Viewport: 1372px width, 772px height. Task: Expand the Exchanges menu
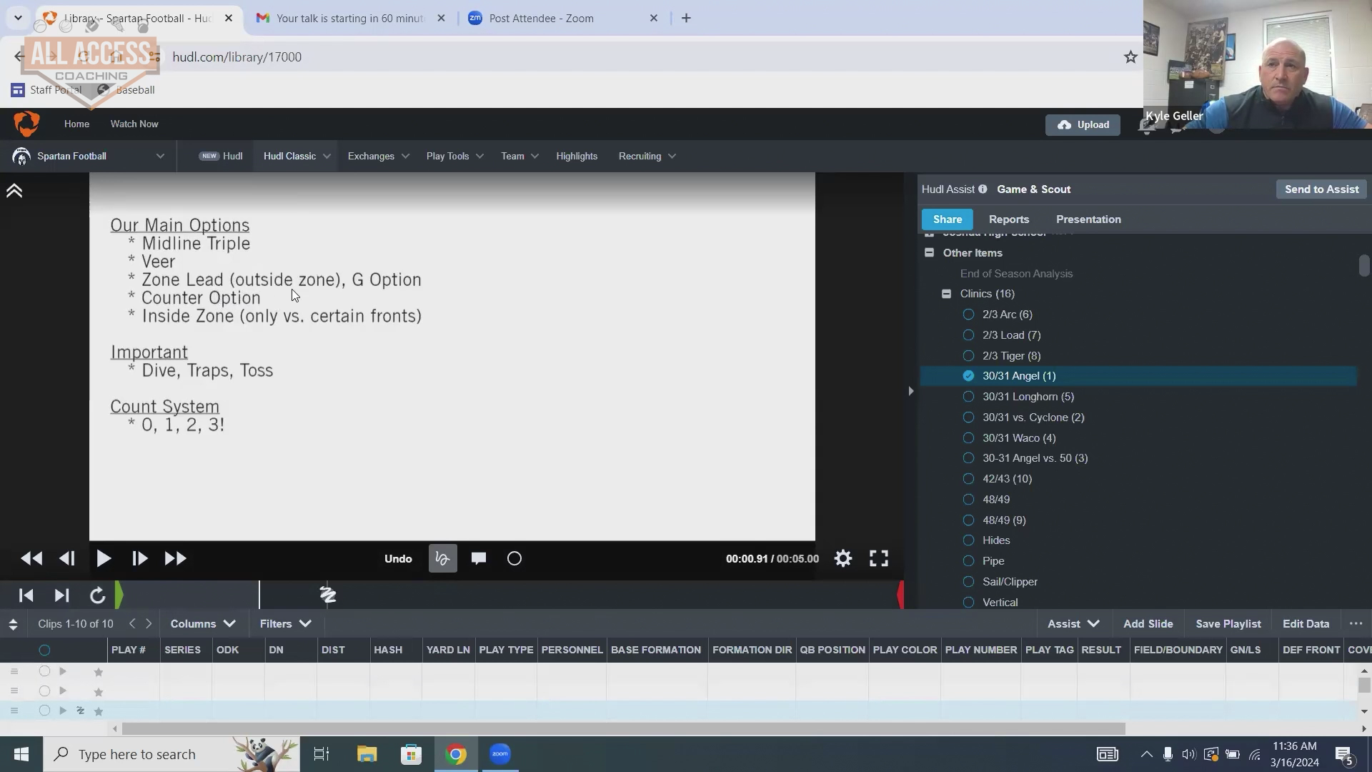378,157
